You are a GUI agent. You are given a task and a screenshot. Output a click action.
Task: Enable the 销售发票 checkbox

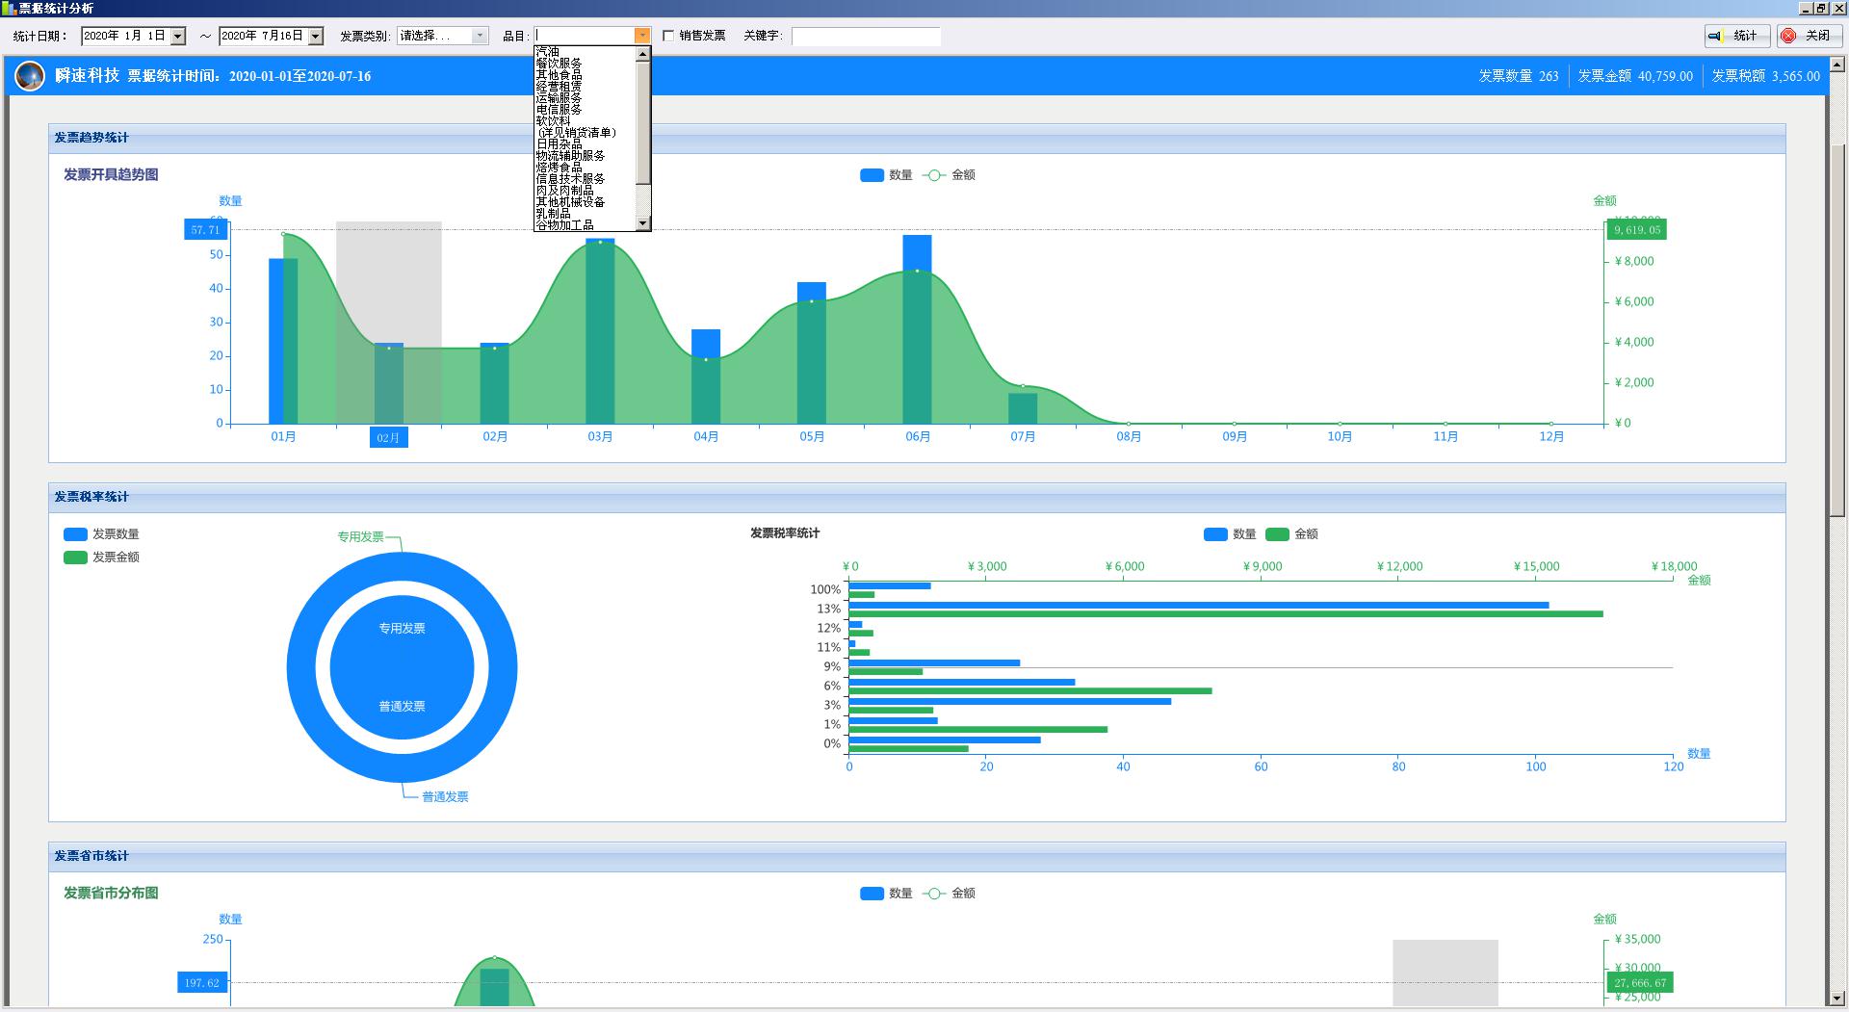tap(668, 36)
